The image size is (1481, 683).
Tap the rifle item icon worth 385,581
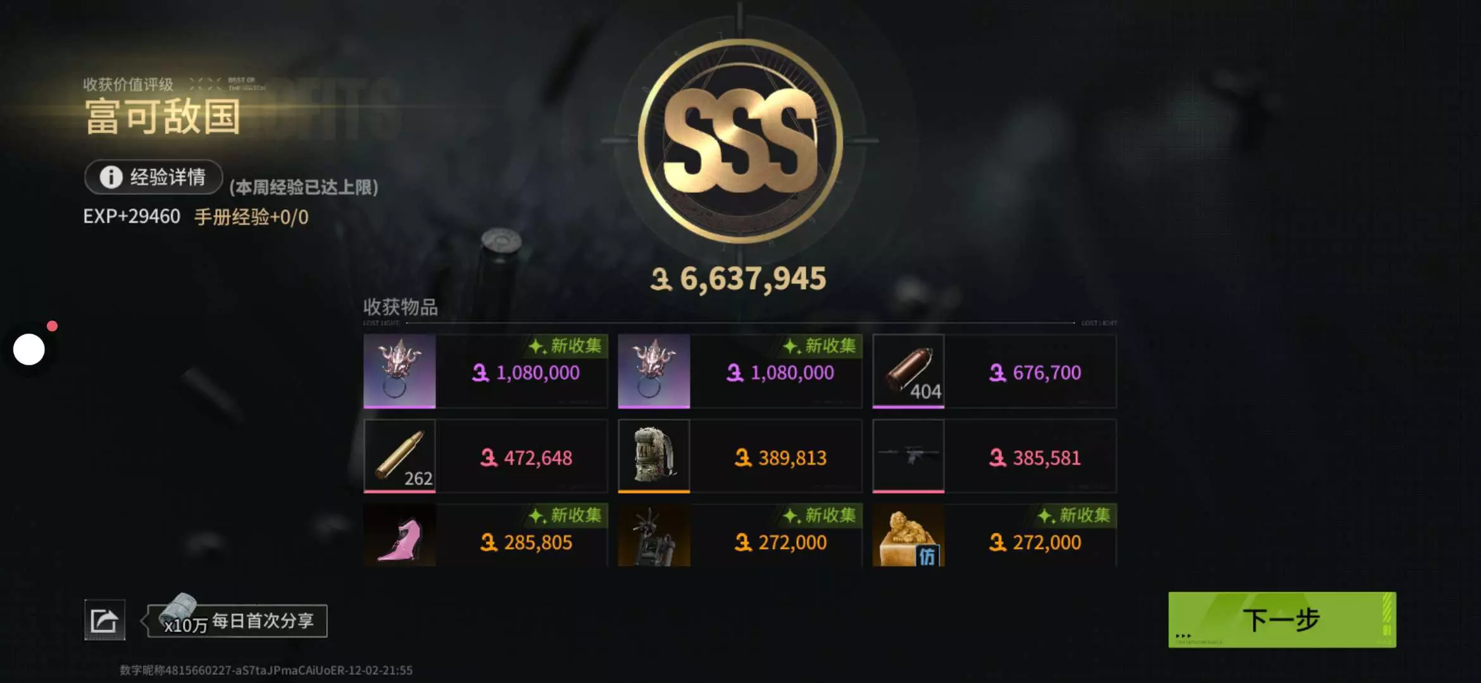click(908, 456)
